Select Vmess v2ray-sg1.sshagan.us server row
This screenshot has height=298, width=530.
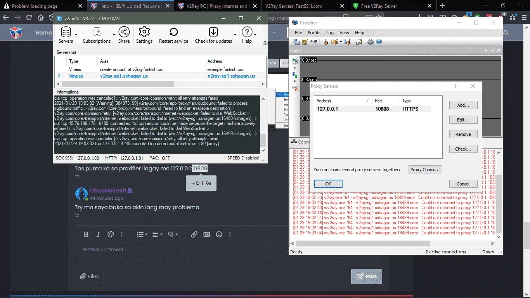160,76
